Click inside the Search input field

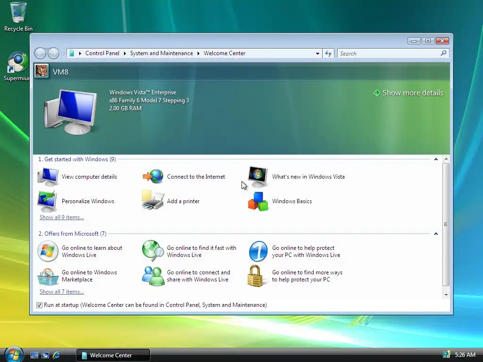389,54
